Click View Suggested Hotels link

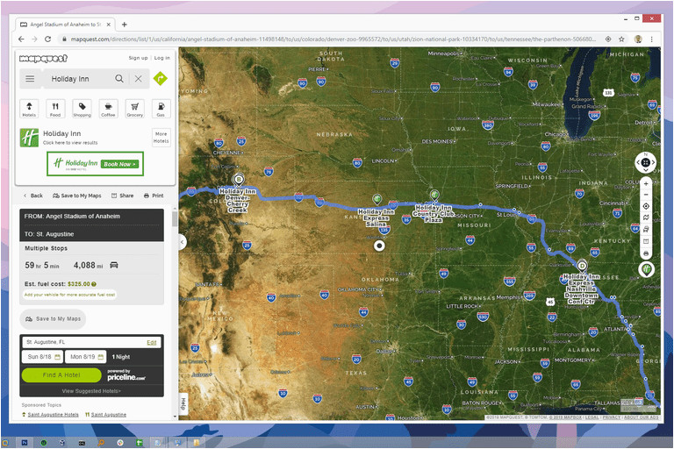pyautogui.click(x=91, y=391)
